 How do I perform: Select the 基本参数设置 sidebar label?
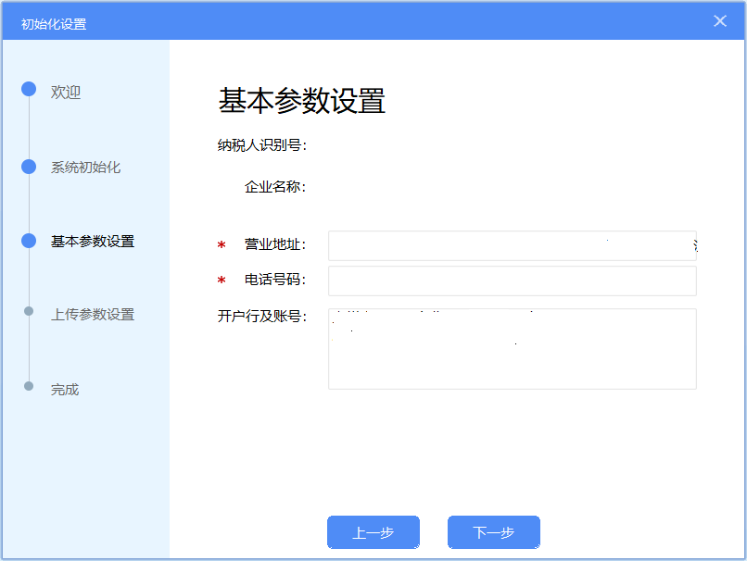click(x=92, y=242)
